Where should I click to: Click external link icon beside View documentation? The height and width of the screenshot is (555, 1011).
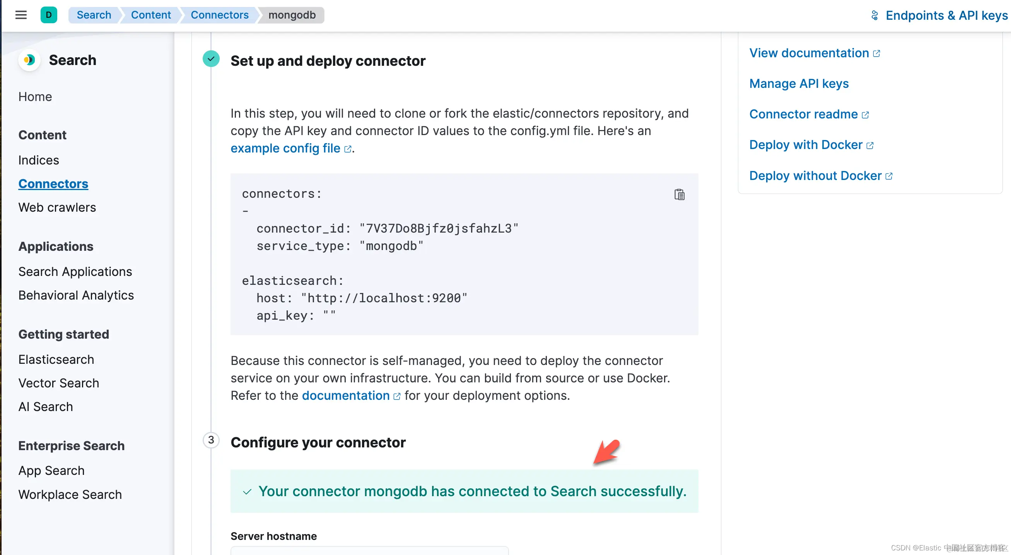pos(876,53)
